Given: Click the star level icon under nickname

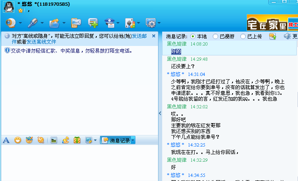Looking at the screenshot, I should click(x=21, y=11).
